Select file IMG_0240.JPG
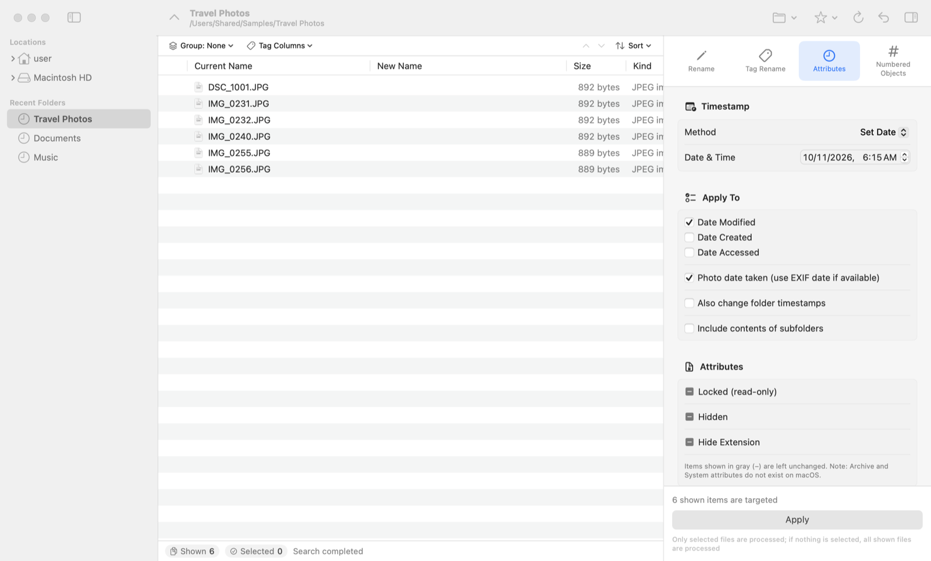931x561 pixels. point(411,136)
